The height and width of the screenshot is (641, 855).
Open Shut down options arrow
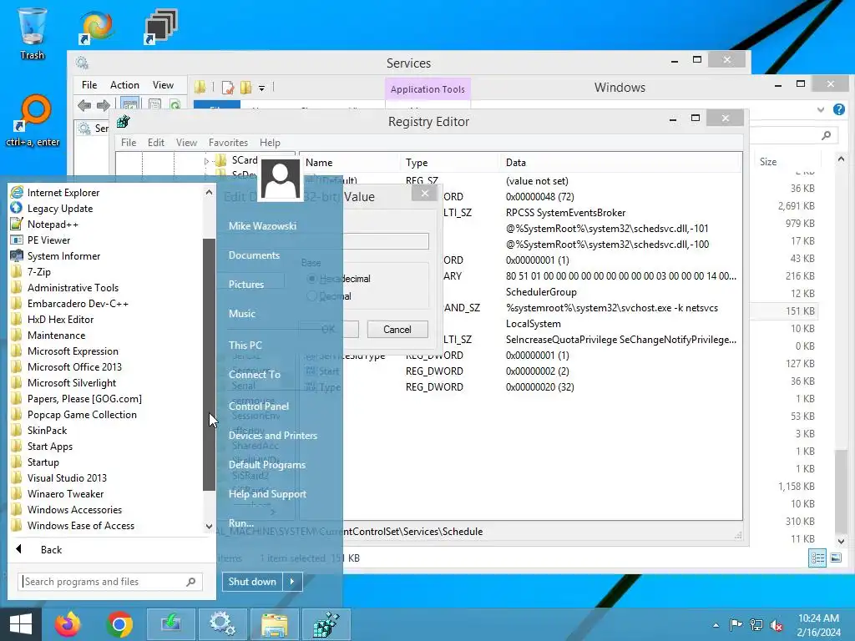(292, 582)
